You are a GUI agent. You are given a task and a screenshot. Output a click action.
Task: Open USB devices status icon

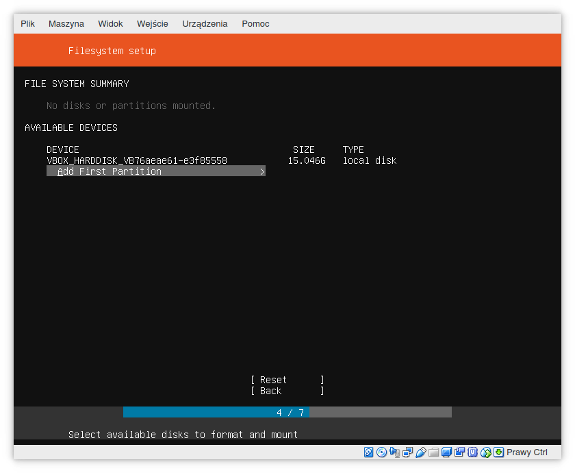420,452
